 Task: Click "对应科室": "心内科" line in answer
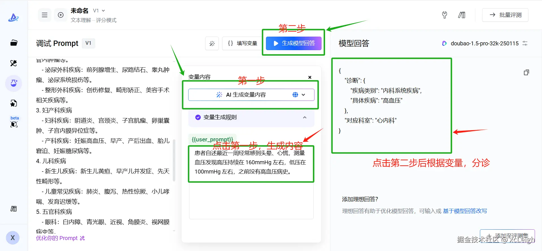(370, 121)
